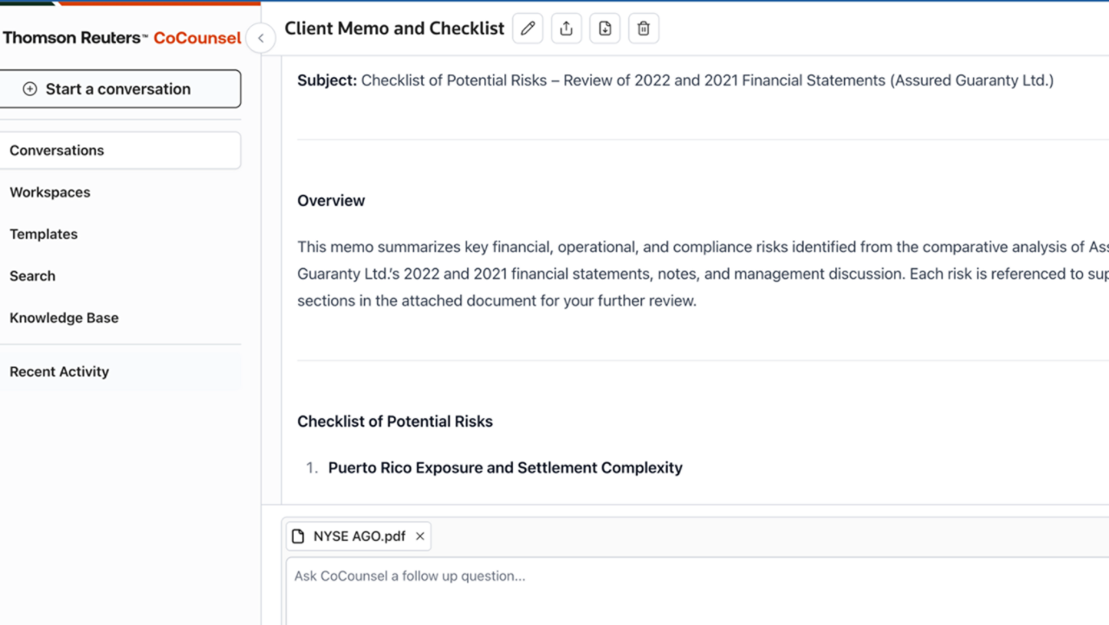1109x625 pixels.
Task: Go to Workspaces in sidebar
Action: [x=50, y=192]
